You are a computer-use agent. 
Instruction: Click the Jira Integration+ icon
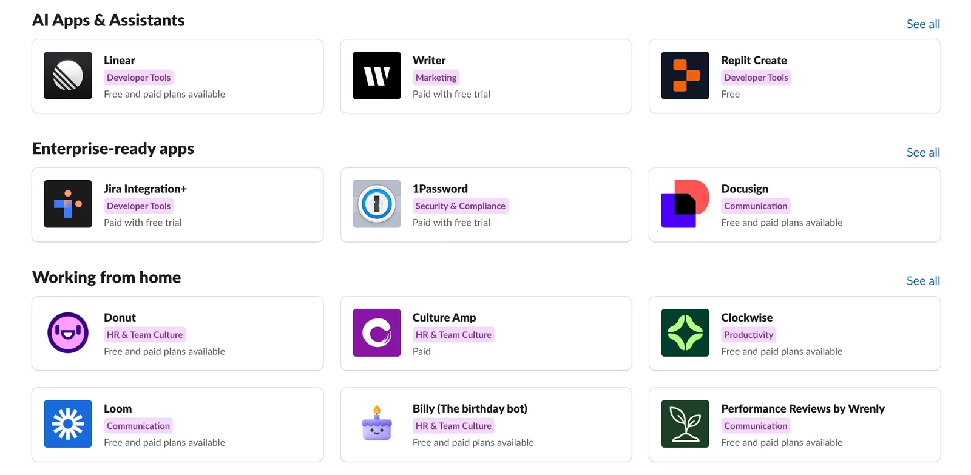tap(67, 204)
